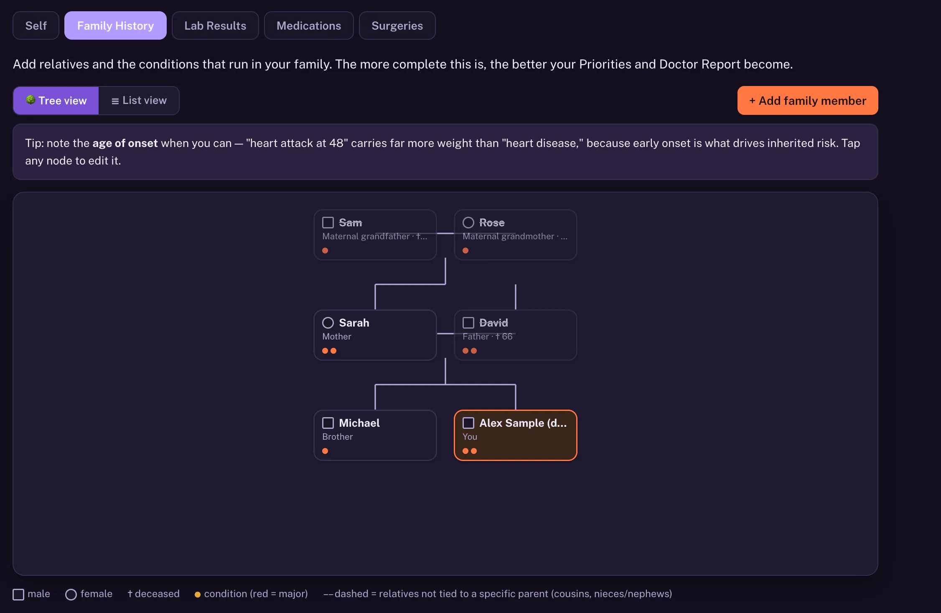This screenshot has height=613, width=941.
Task: Click the 'Brother' subtitle under Michael
Action: coord(338,437)
